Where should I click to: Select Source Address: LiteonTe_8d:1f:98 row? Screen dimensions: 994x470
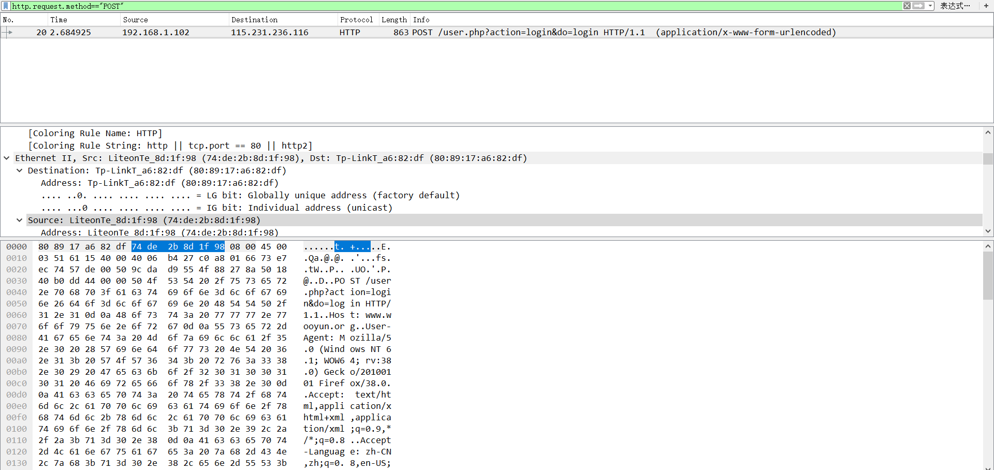point(159,232)
